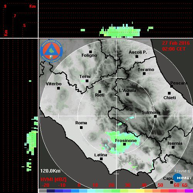Click the Teramo city marker square
Screen dimensions: 193x193
tap(144, 74)
